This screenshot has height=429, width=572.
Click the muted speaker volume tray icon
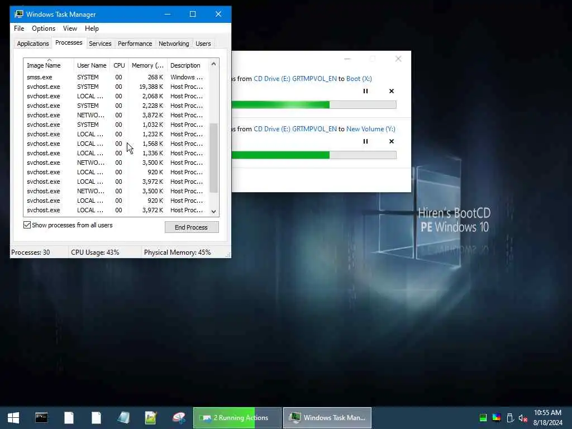[x=523, y=418]
